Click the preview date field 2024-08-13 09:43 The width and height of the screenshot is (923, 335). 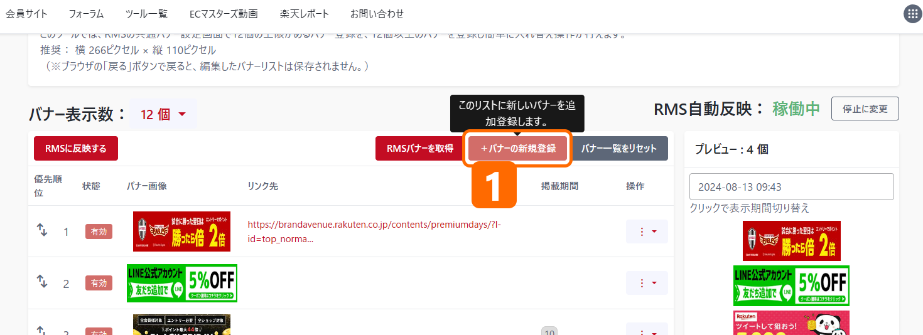(x=791, y=187)
